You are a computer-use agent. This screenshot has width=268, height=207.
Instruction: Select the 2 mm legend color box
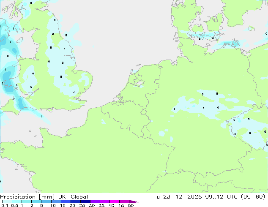37,202
